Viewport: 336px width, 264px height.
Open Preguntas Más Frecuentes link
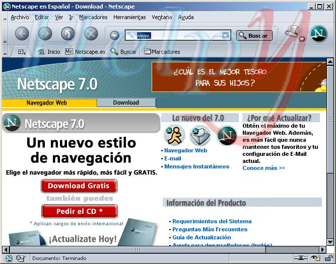pyautogui.click(x=210, y=229)
